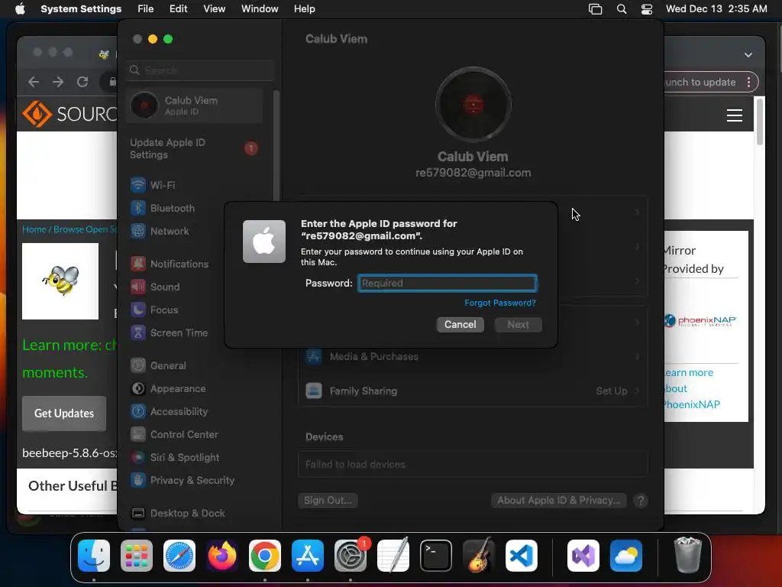Click the menu bar date and time
This screenshot has width=782, height=587.
(x=716, y=9)
